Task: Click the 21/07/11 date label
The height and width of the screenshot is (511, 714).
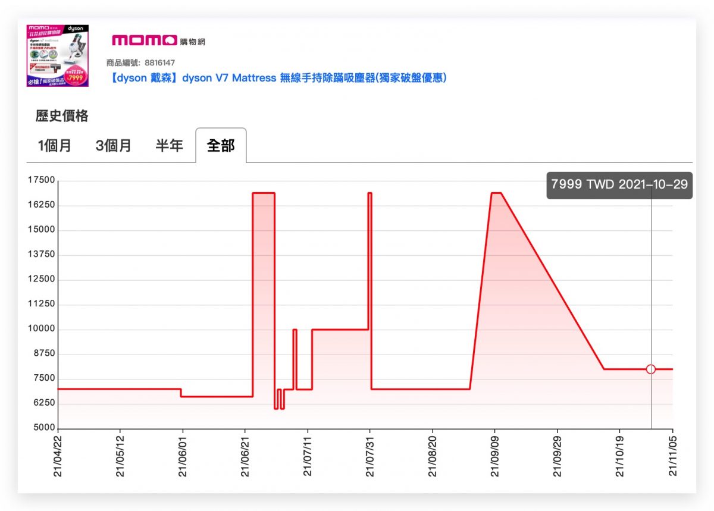Action: click(308, 456)
